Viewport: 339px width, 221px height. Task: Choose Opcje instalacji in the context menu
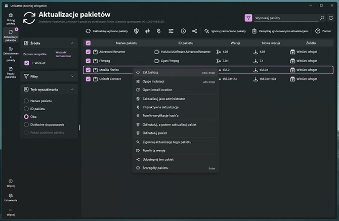[176, 81]
